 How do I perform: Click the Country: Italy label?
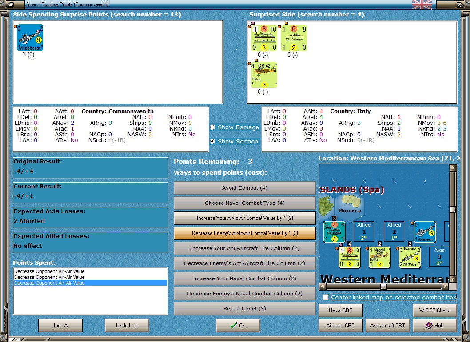[351, 111]
